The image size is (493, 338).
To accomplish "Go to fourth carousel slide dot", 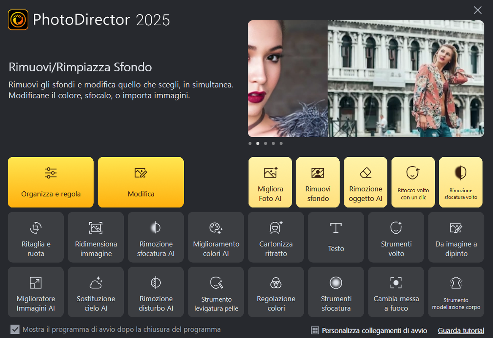I will point(273,143).
